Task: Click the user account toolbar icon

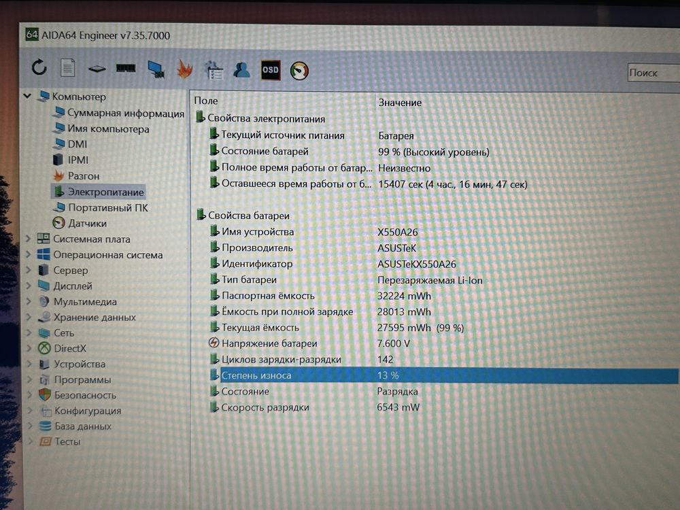Action: (241, 70)
